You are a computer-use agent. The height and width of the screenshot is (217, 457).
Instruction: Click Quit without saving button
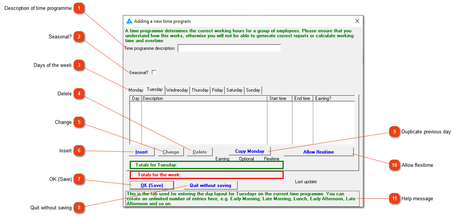pos(210,185)
